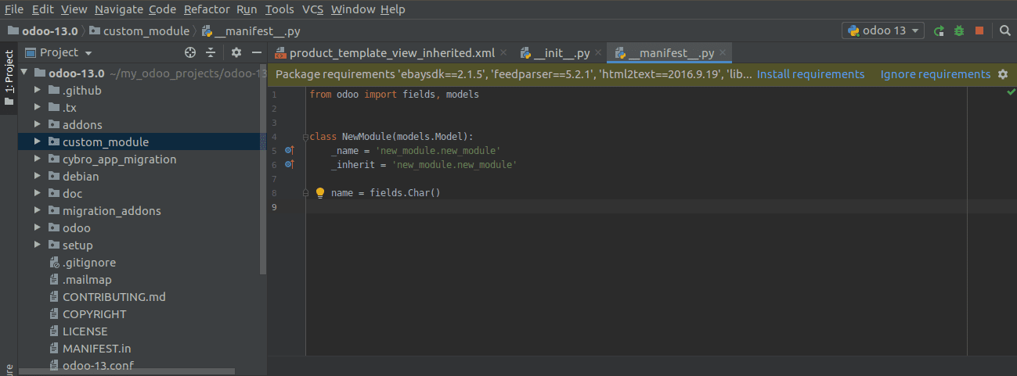Click the green inspection checkmark indicator
1017x376 pixels.
pyautogui.click(x=1010, y=92)
